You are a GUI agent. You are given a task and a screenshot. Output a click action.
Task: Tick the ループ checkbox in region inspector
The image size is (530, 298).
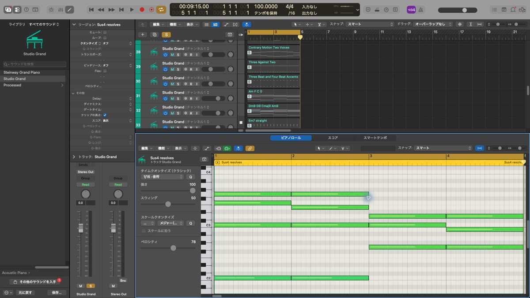tap(105, 38)
